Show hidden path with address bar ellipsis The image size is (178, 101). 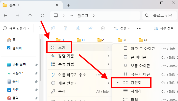point(71,15)
